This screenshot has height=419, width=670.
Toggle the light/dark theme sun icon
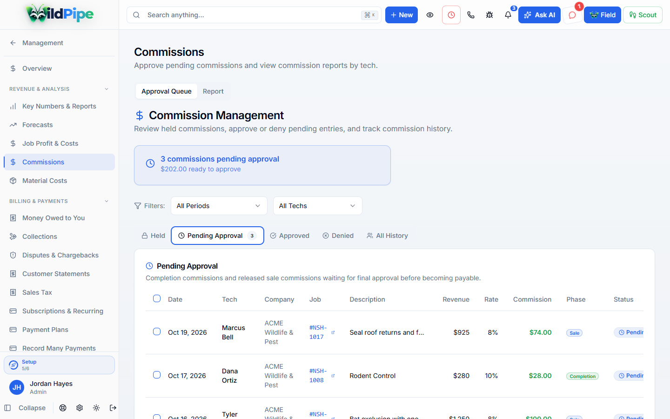point(96,408)
